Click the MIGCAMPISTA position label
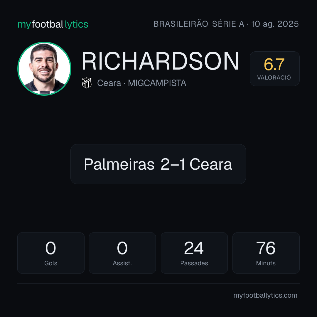 (157, 83)
